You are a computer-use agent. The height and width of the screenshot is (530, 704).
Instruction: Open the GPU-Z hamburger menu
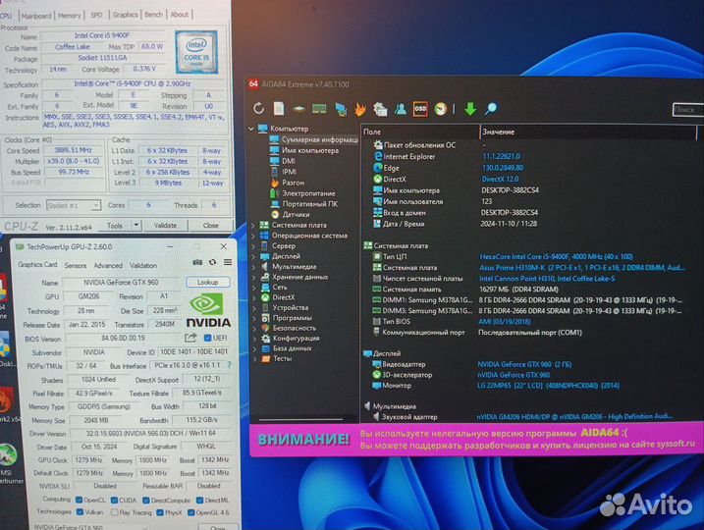[228, 262]
